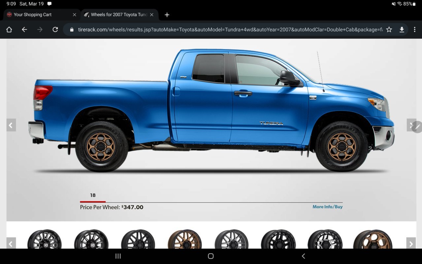Image resolution: width=422 pixels, height=264 pixels.
Task: Tap the tirerack.com URL address bar
Action: coord(230,29)
